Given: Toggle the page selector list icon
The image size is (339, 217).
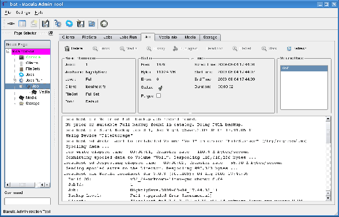Looking at the screenshot, I should (x=22, y=24).
